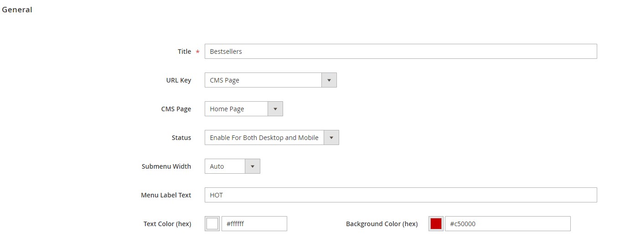
Task: Open the red Background Color swatch picker
Action: point(436,224)
